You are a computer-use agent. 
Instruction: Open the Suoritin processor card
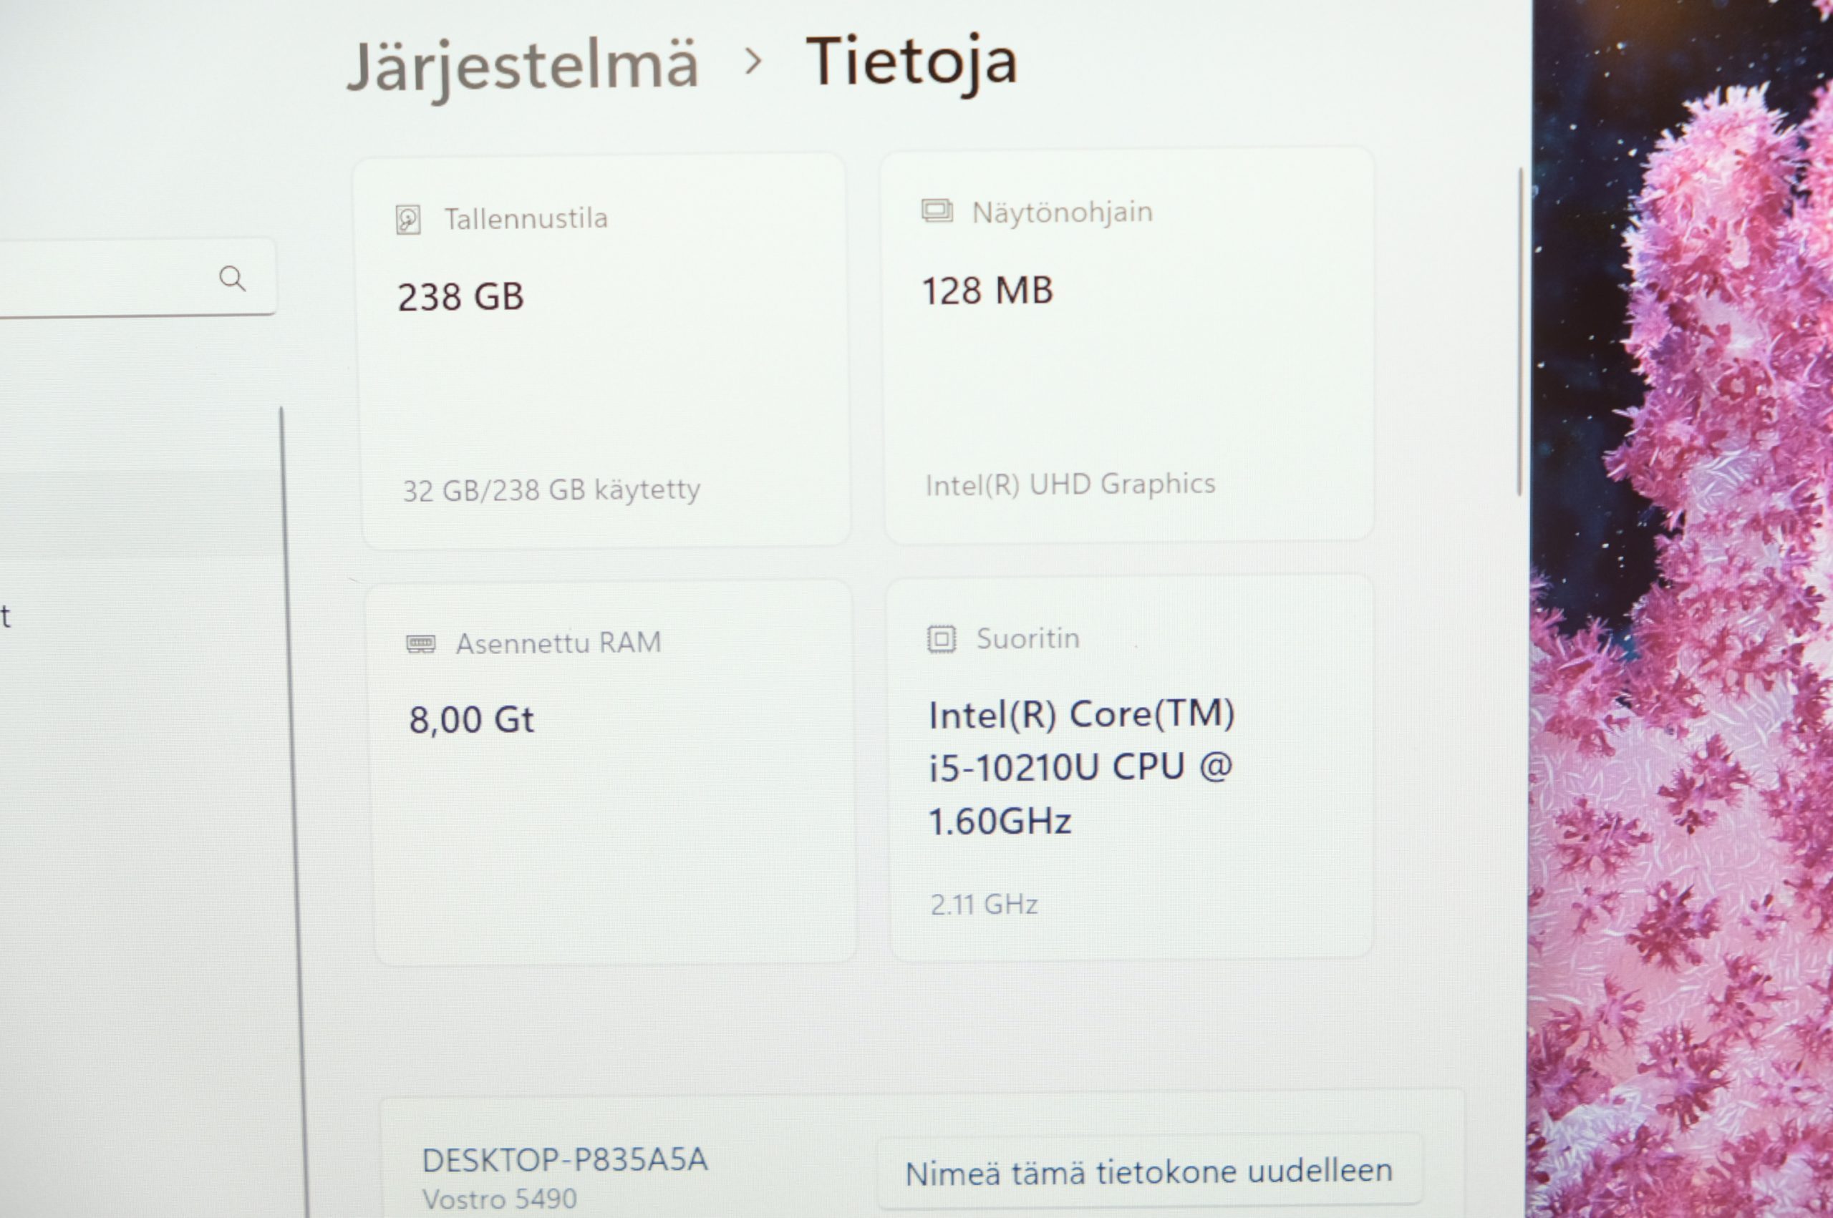click(x=1132, y=767)
